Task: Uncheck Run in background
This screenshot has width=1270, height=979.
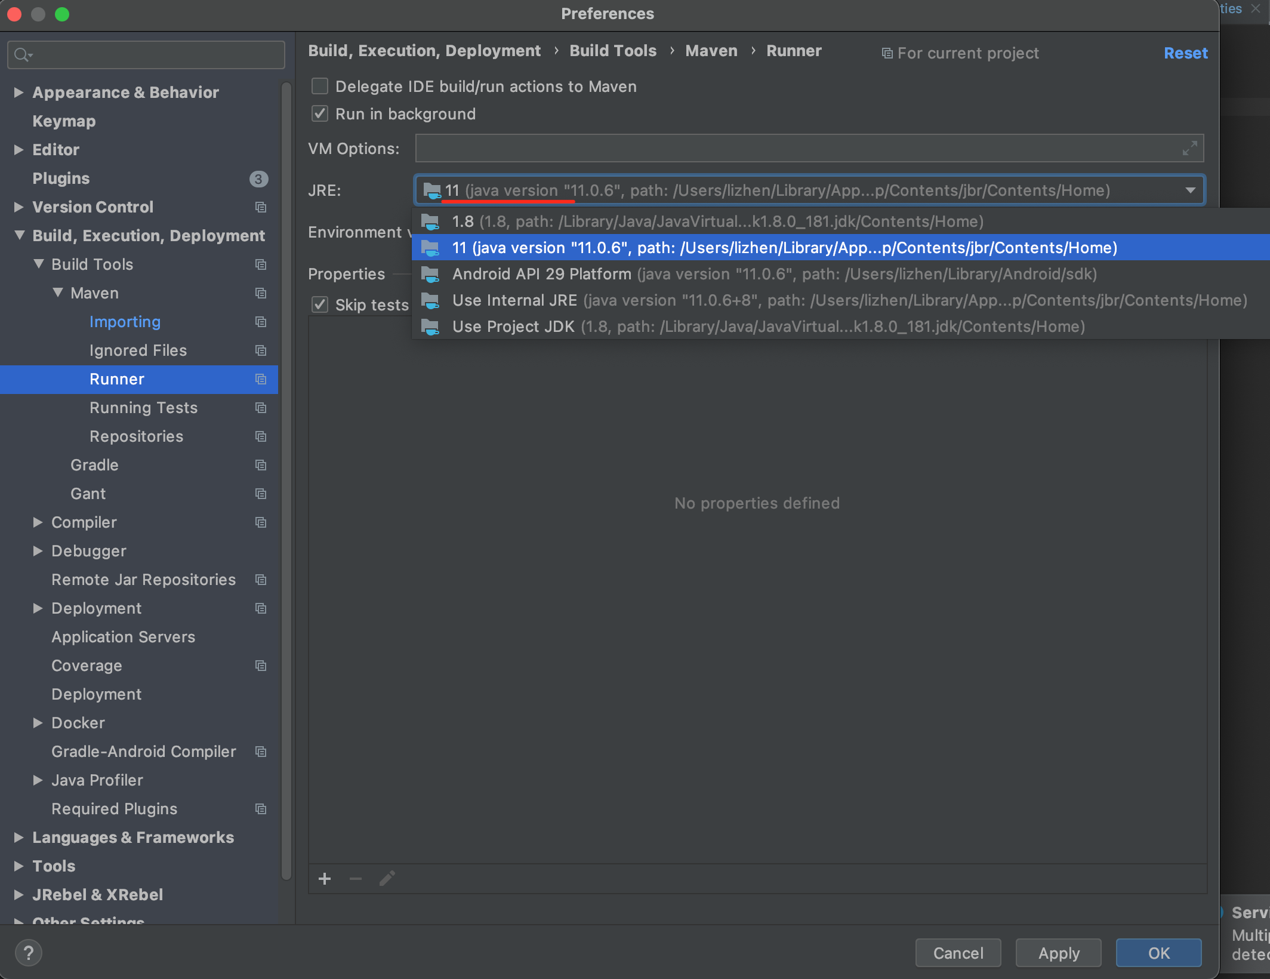Action: [x=320, y=114]
